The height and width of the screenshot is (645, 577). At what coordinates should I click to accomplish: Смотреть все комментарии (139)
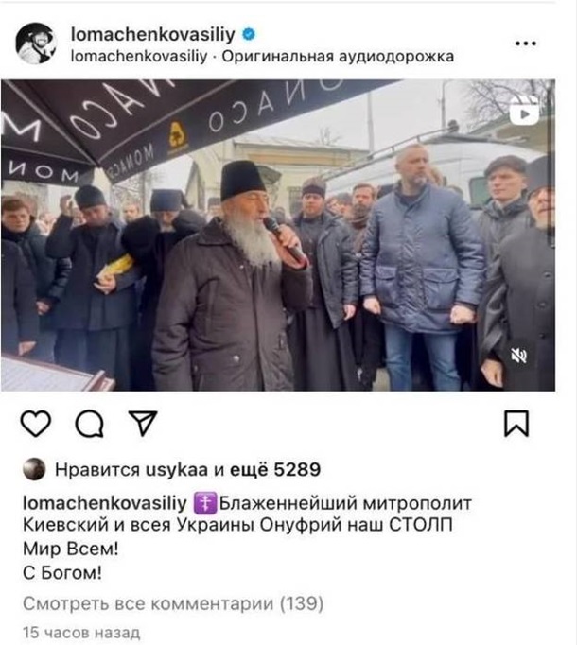click(173, 604)
